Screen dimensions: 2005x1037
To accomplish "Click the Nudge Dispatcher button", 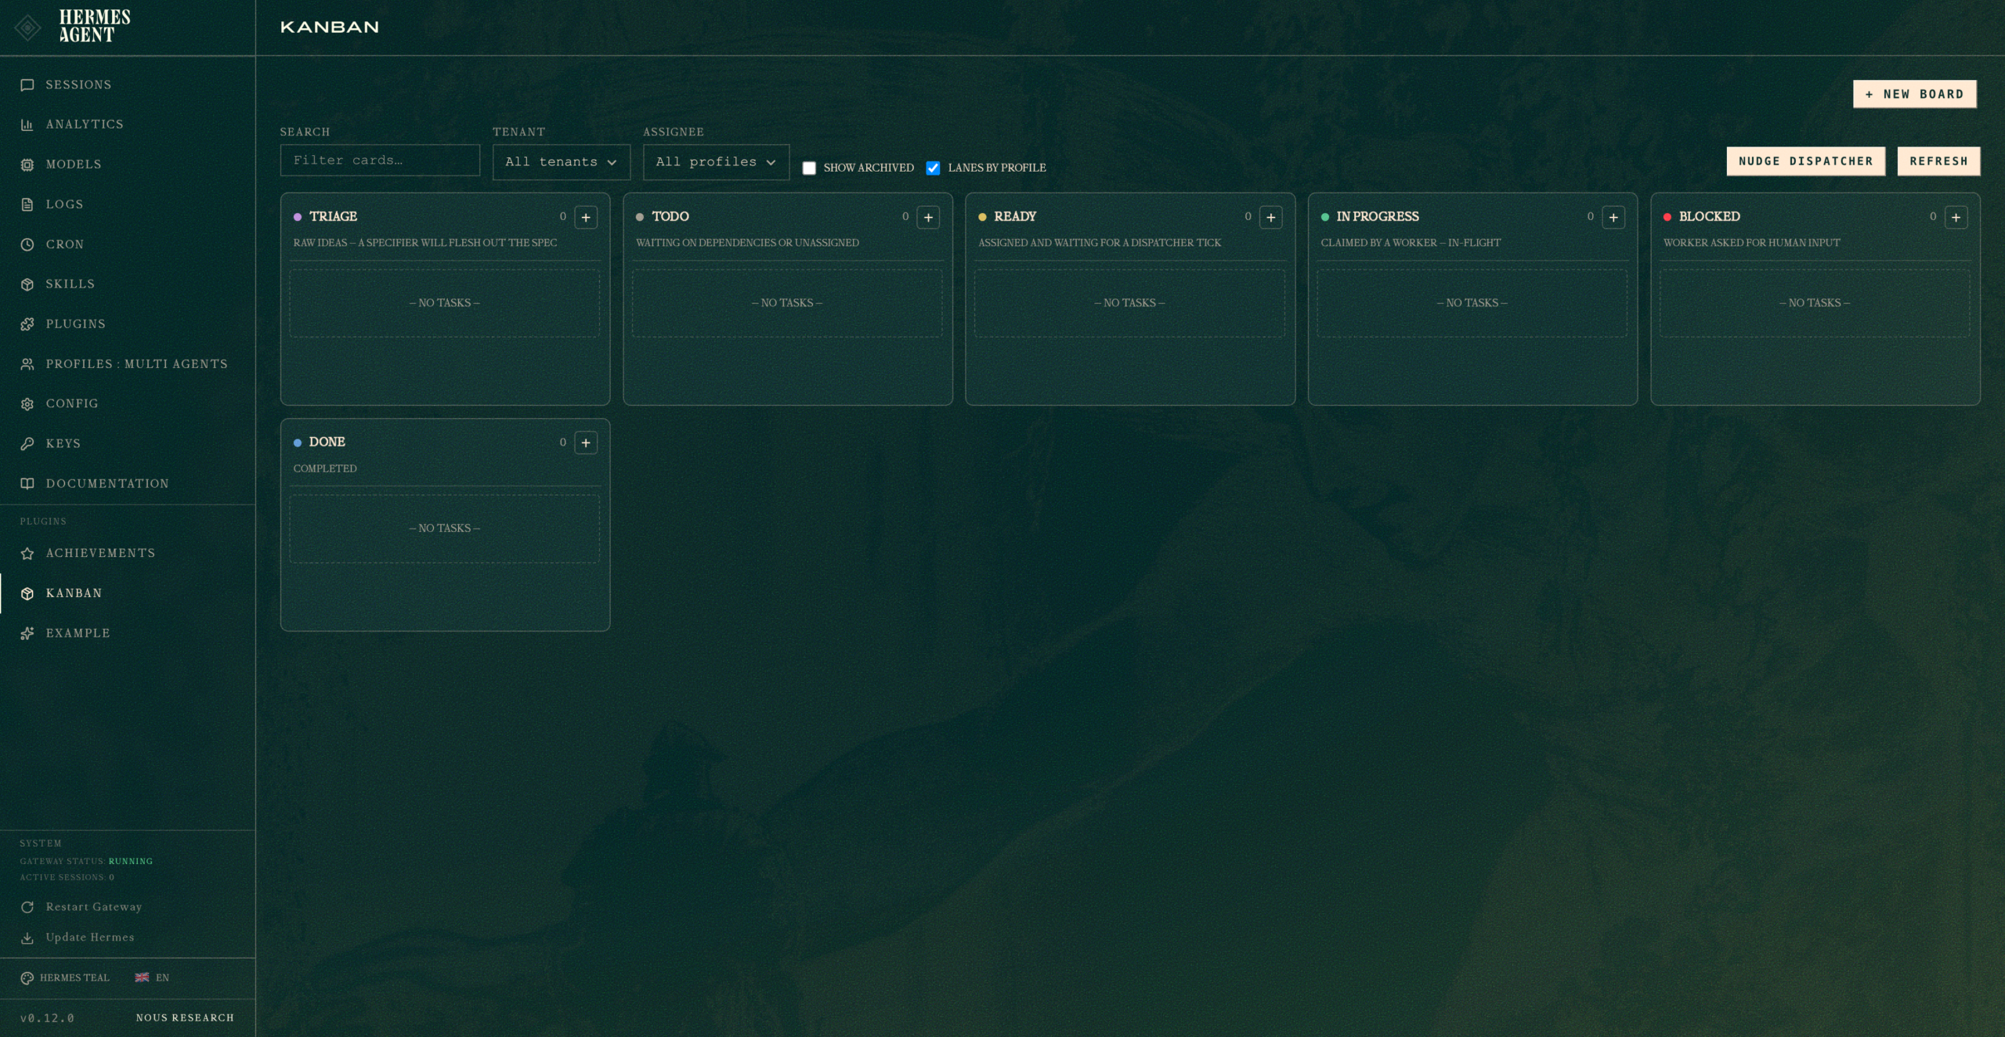I will point(1805,161).
